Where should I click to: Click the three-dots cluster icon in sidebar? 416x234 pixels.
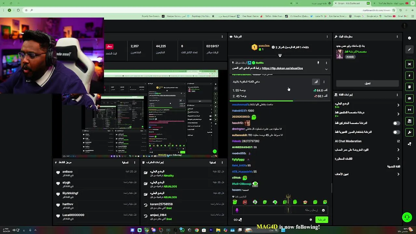coord(409,144)
